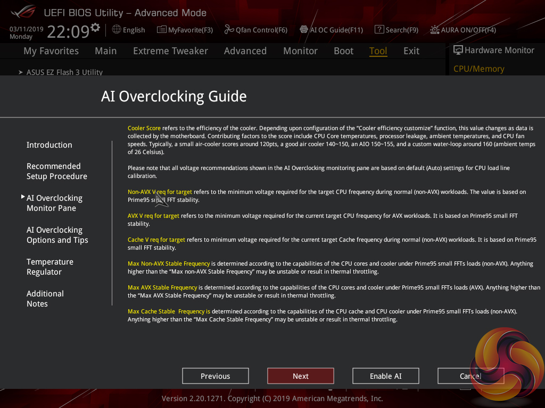
Task: Open Qfan Control(F6)
Action: click(x=261, y=30)
